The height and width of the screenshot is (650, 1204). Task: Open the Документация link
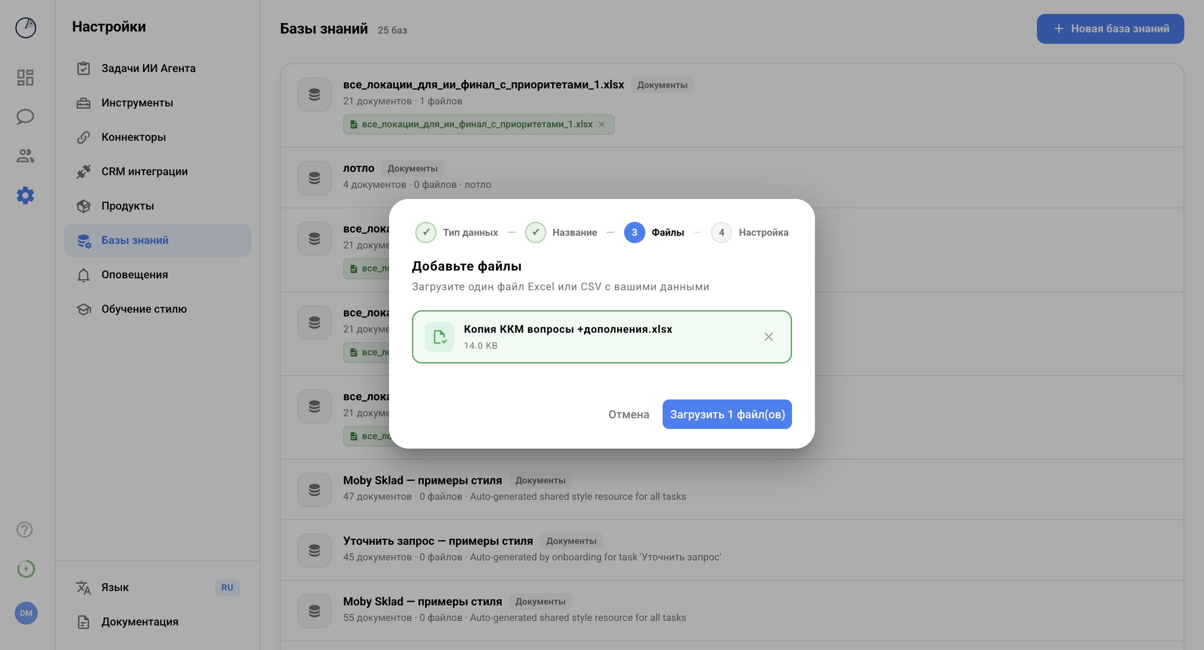point(140,621)
